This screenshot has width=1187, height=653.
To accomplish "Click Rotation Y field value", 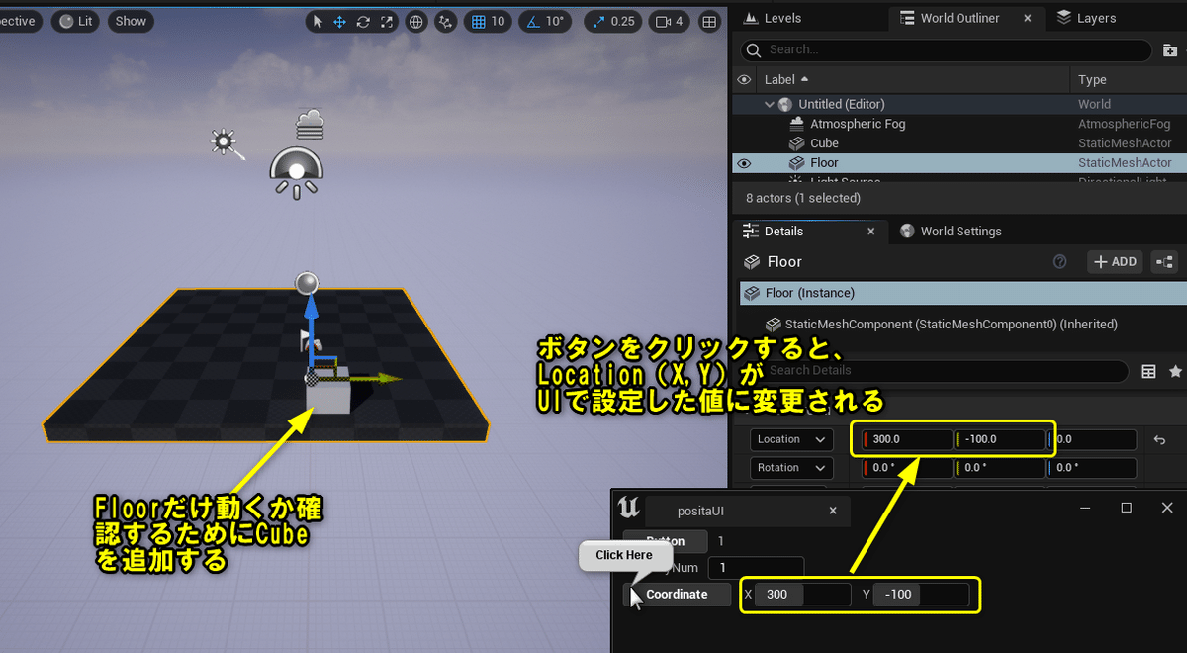I will click(x=1000, y=468).
